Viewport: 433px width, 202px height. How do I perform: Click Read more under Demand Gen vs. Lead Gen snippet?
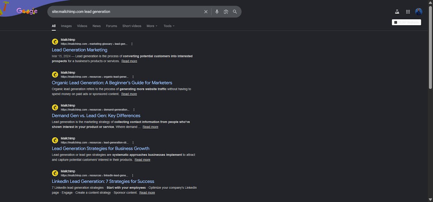[150, 127]
